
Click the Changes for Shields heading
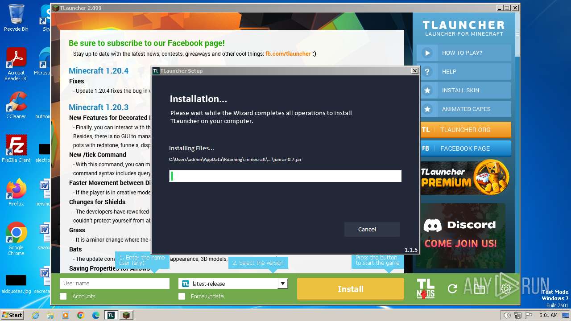tap(97, 202)
